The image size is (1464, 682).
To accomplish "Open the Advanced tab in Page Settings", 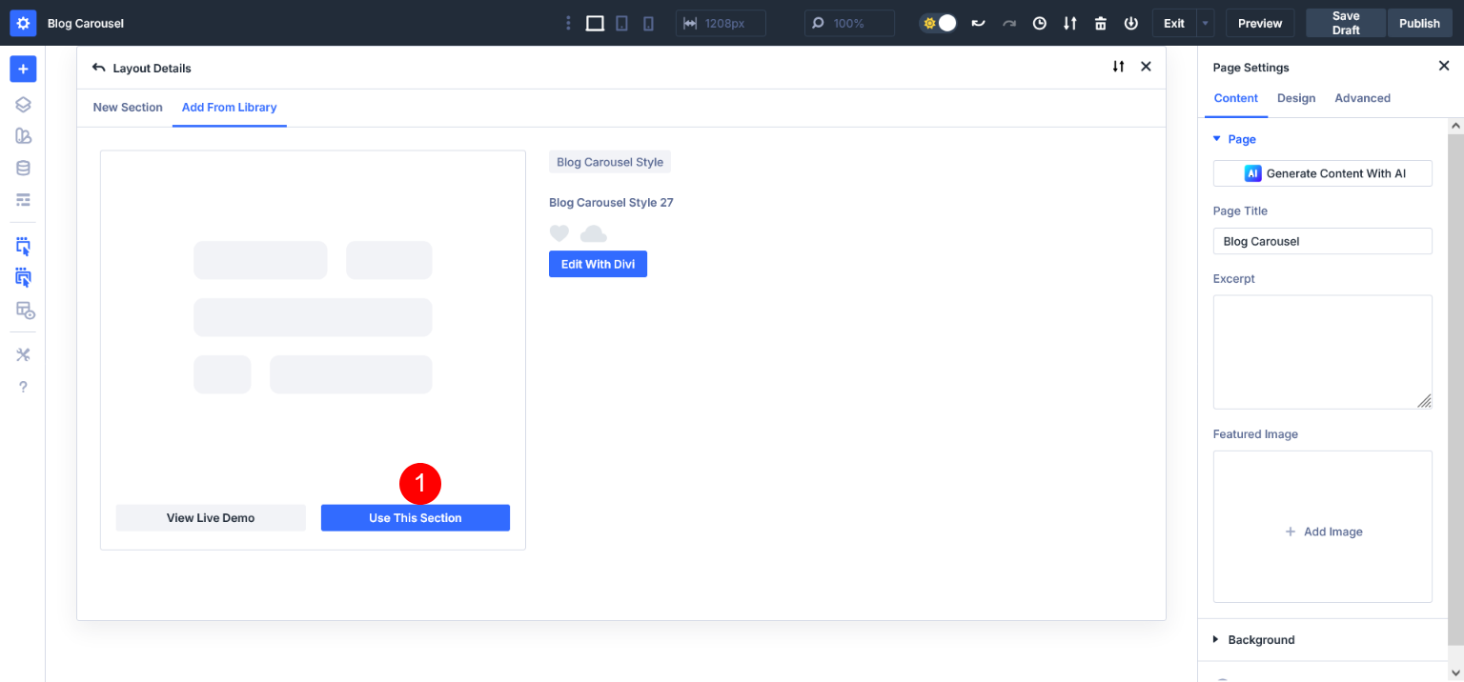I will [1362, 98].
